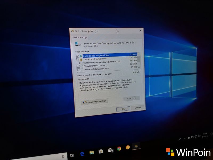Open File Explorer from the taskbar
Image resolution: width=213 pixels, height=160 pixels.
92,153
